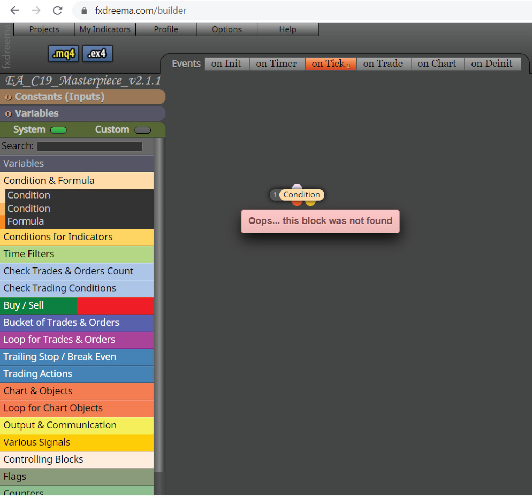Reload the page with refresh icon

[x=58, y=11]
